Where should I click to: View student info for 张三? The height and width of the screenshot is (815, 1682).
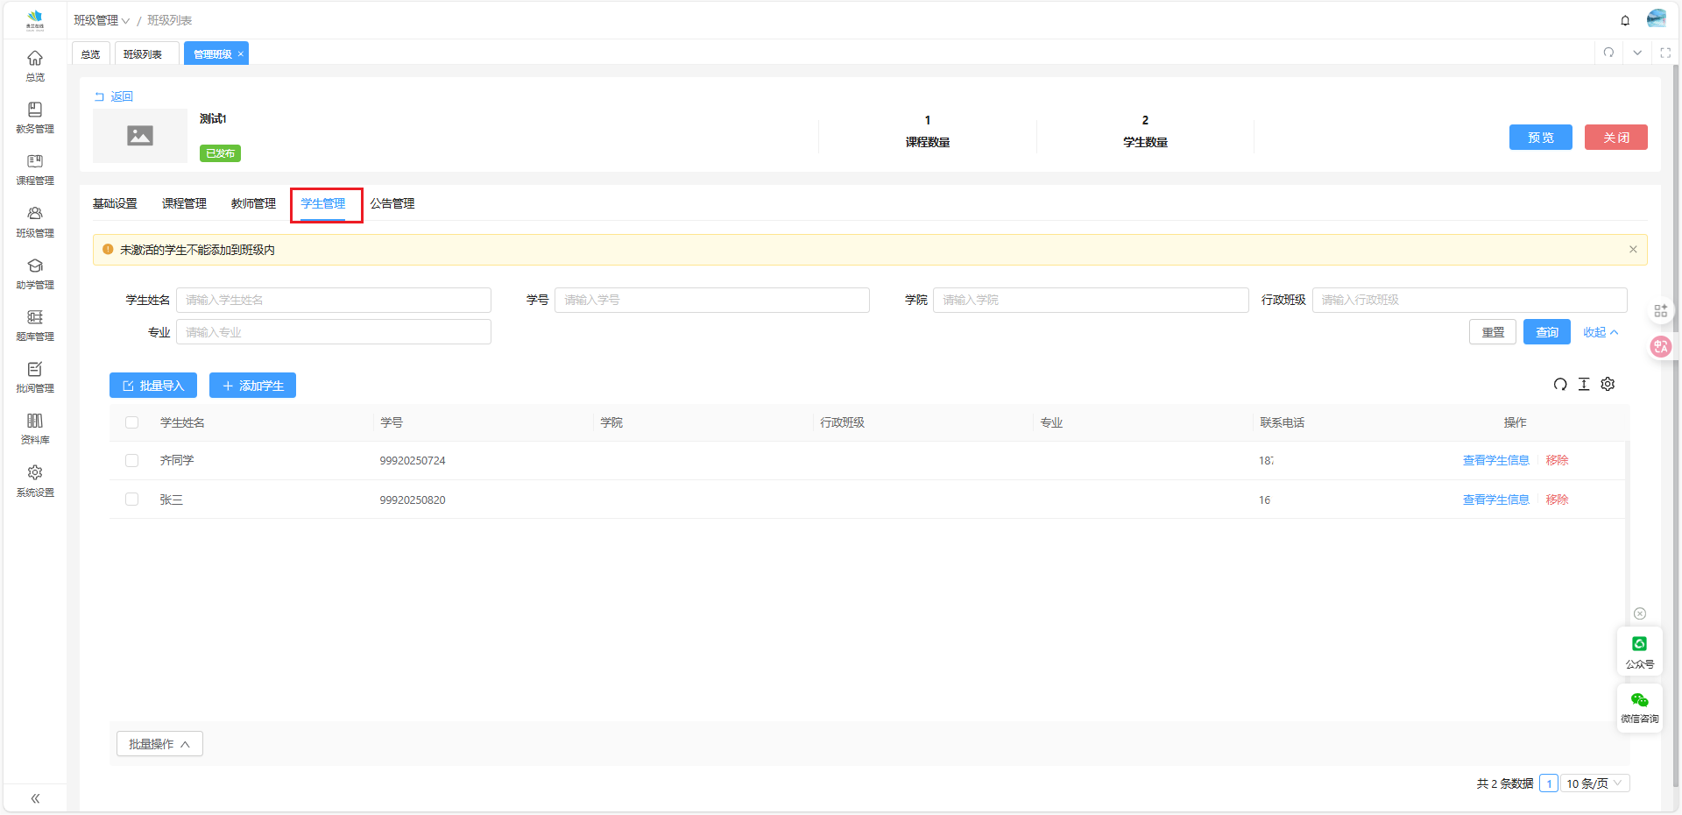pyautogui.click(x=1495, y=500)
